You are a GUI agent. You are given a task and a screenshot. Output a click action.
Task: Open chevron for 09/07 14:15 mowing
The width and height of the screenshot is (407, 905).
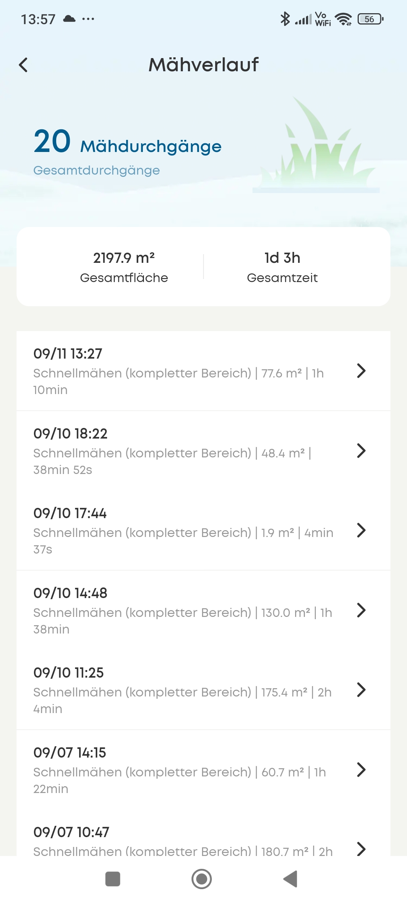click(361, 770)
